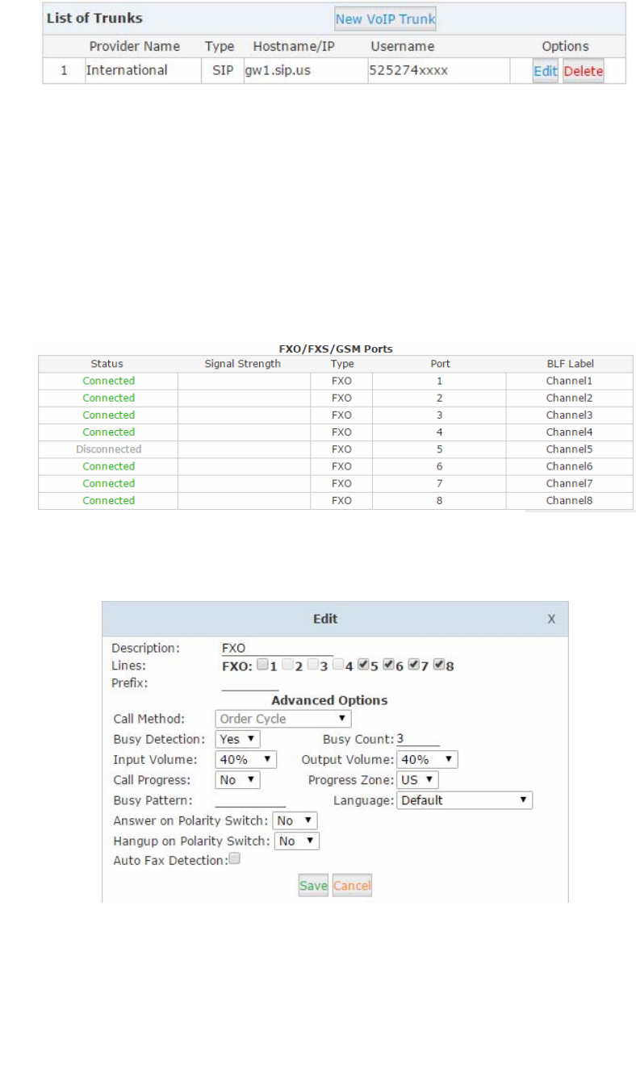636x1081 pixels.
Task: Click the Channel2 BLF label
Action: 570,398
